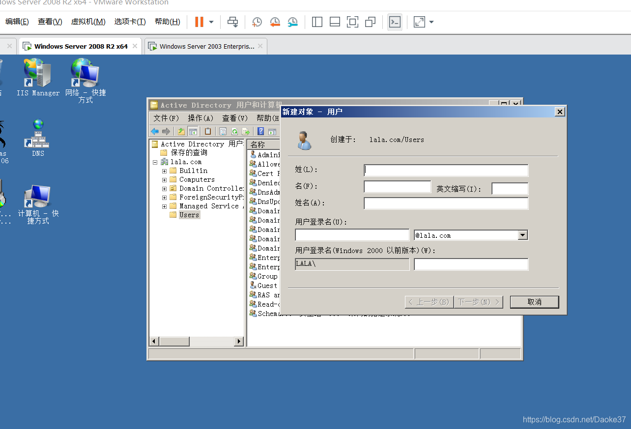Click the blue Help question mark icon
Viewport: 631px width, 429px height.
click(261, 131)
